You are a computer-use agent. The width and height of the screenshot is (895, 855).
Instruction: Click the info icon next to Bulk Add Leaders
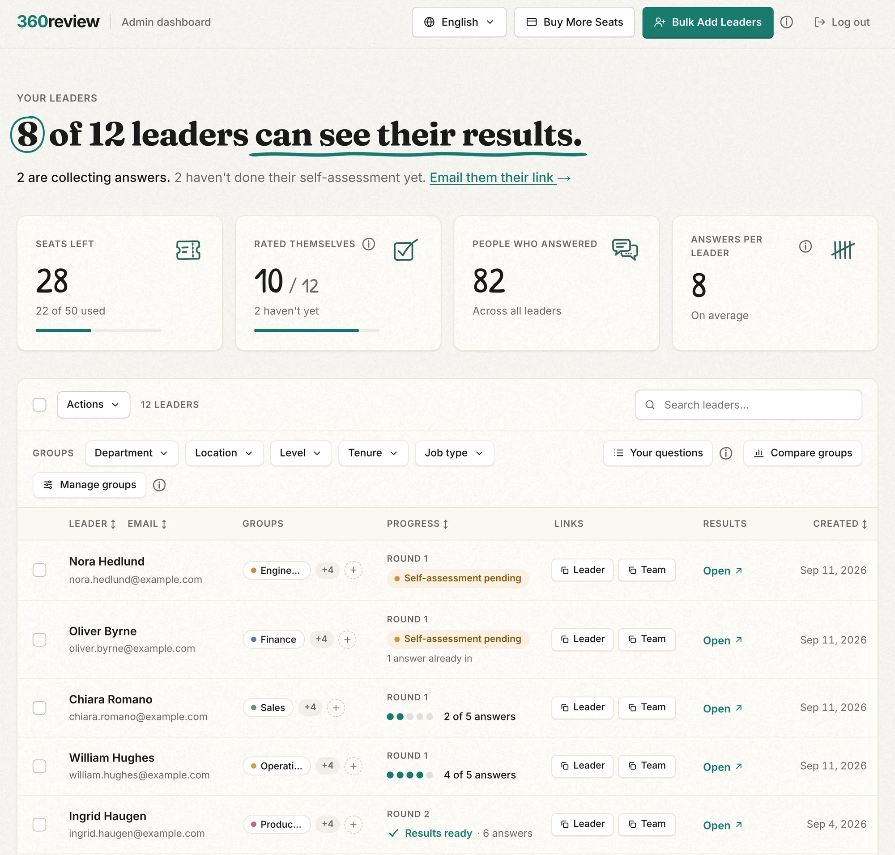pos(786,22)
